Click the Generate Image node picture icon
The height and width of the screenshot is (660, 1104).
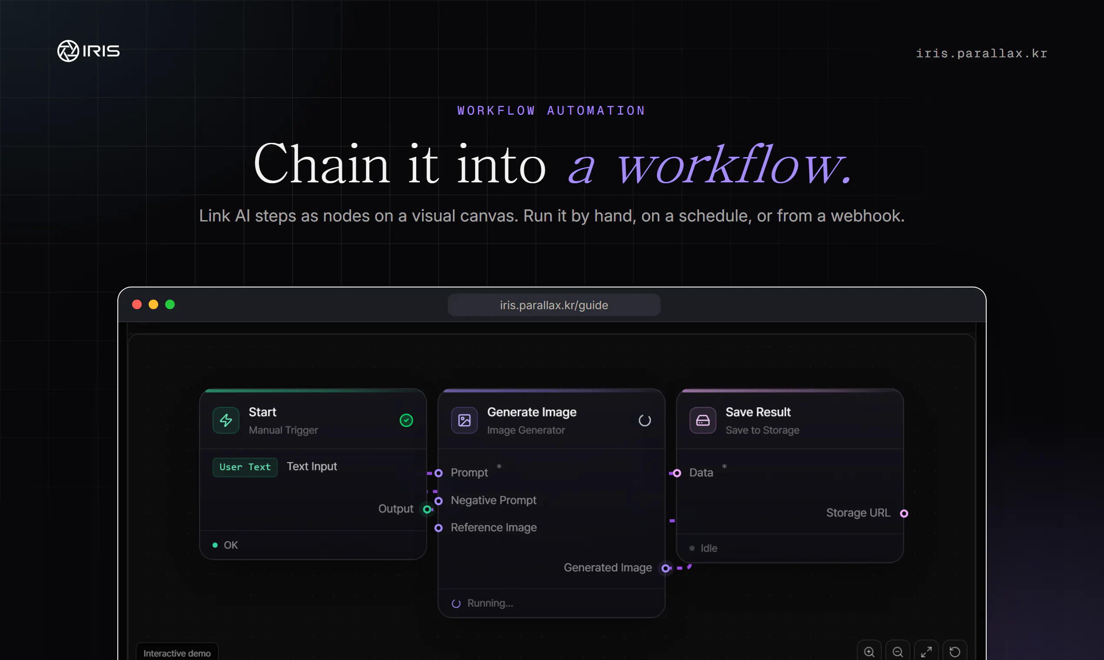[464, 420]
